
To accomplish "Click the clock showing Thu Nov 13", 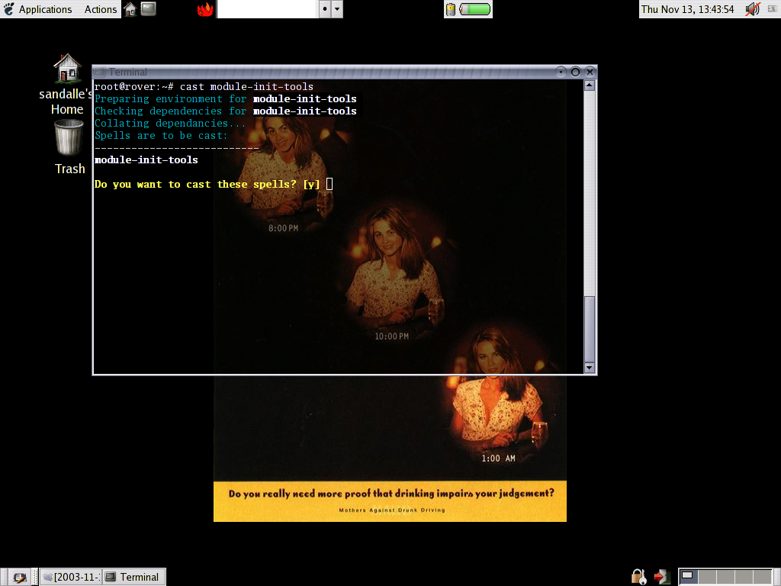I will click(687, 9).
